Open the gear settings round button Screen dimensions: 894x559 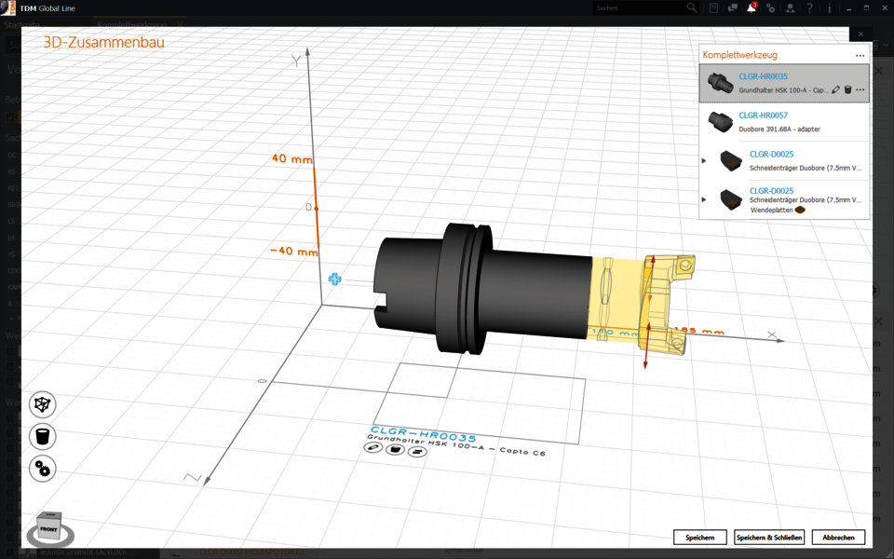(43, 469)
